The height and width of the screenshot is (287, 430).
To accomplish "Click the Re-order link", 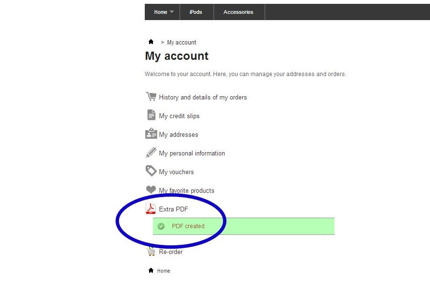I will (x=171, y=252).
